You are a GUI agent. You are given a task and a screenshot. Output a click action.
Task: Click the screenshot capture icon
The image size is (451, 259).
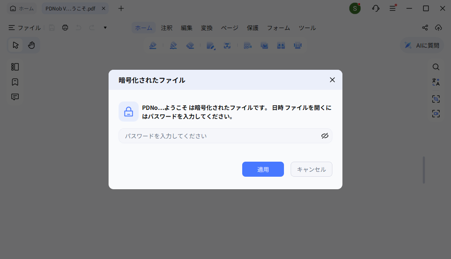point(436,114)
